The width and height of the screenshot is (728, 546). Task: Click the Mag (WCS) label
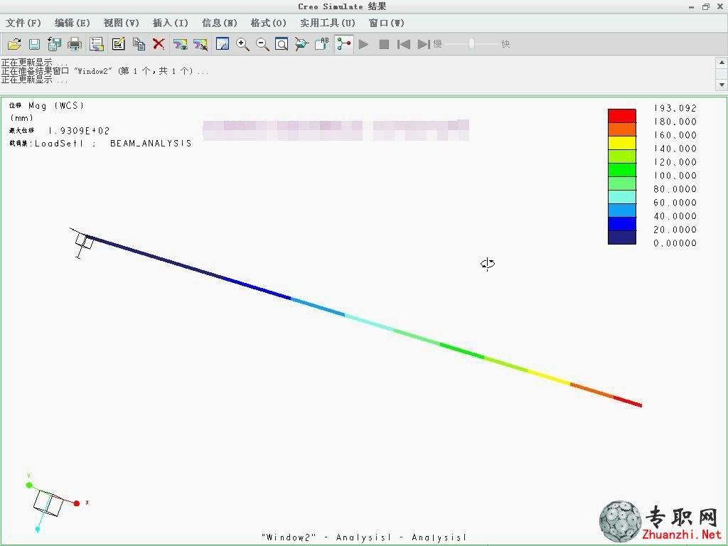(56, 106)
